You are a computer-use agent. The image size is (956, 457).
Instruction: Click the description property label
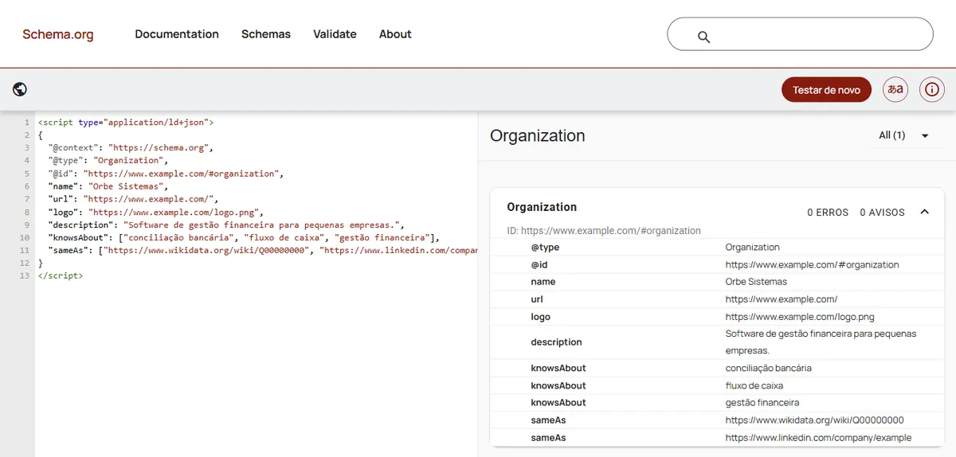(x=556, y=342)
